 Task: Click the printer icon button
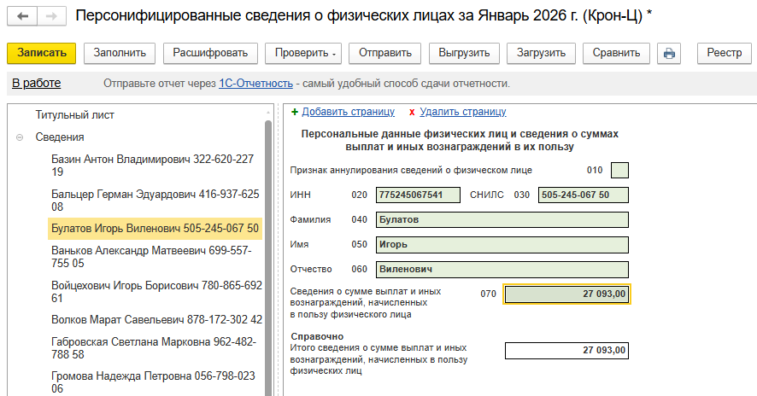pyautogui.click(x=669, y=53)
